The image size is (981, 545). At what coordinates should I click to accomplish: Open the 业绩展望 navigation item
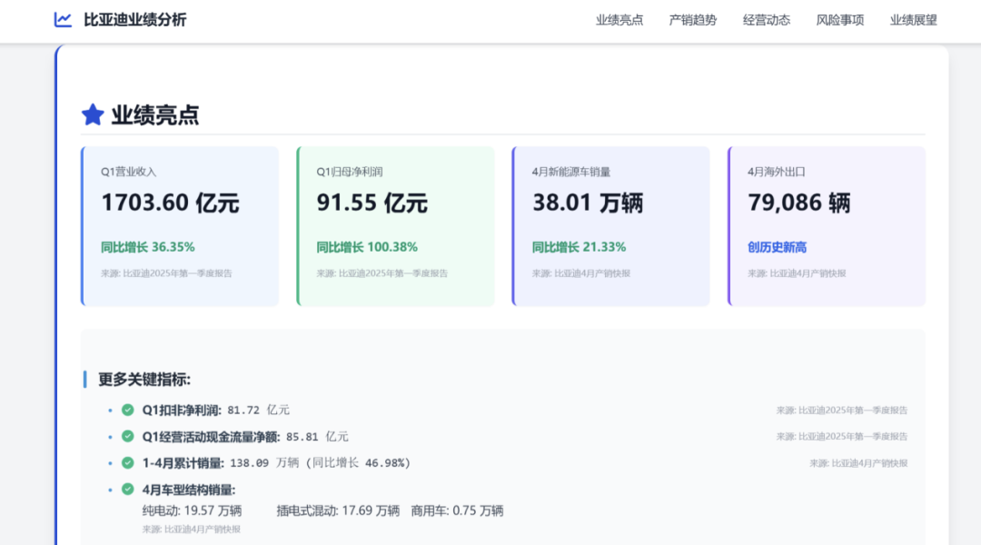click(x=913, y=19)
